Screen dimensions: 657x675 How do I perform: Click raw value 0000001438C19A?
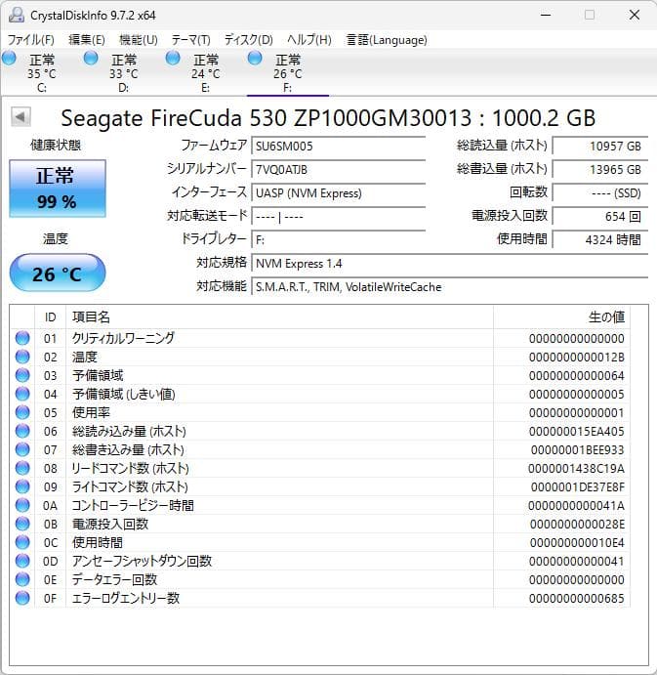[576, 468]
